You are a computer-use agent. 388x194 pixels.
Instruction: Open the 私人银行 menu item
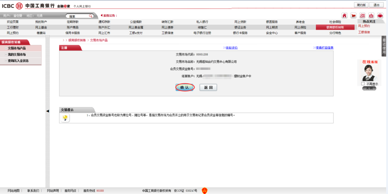point(202,22)
